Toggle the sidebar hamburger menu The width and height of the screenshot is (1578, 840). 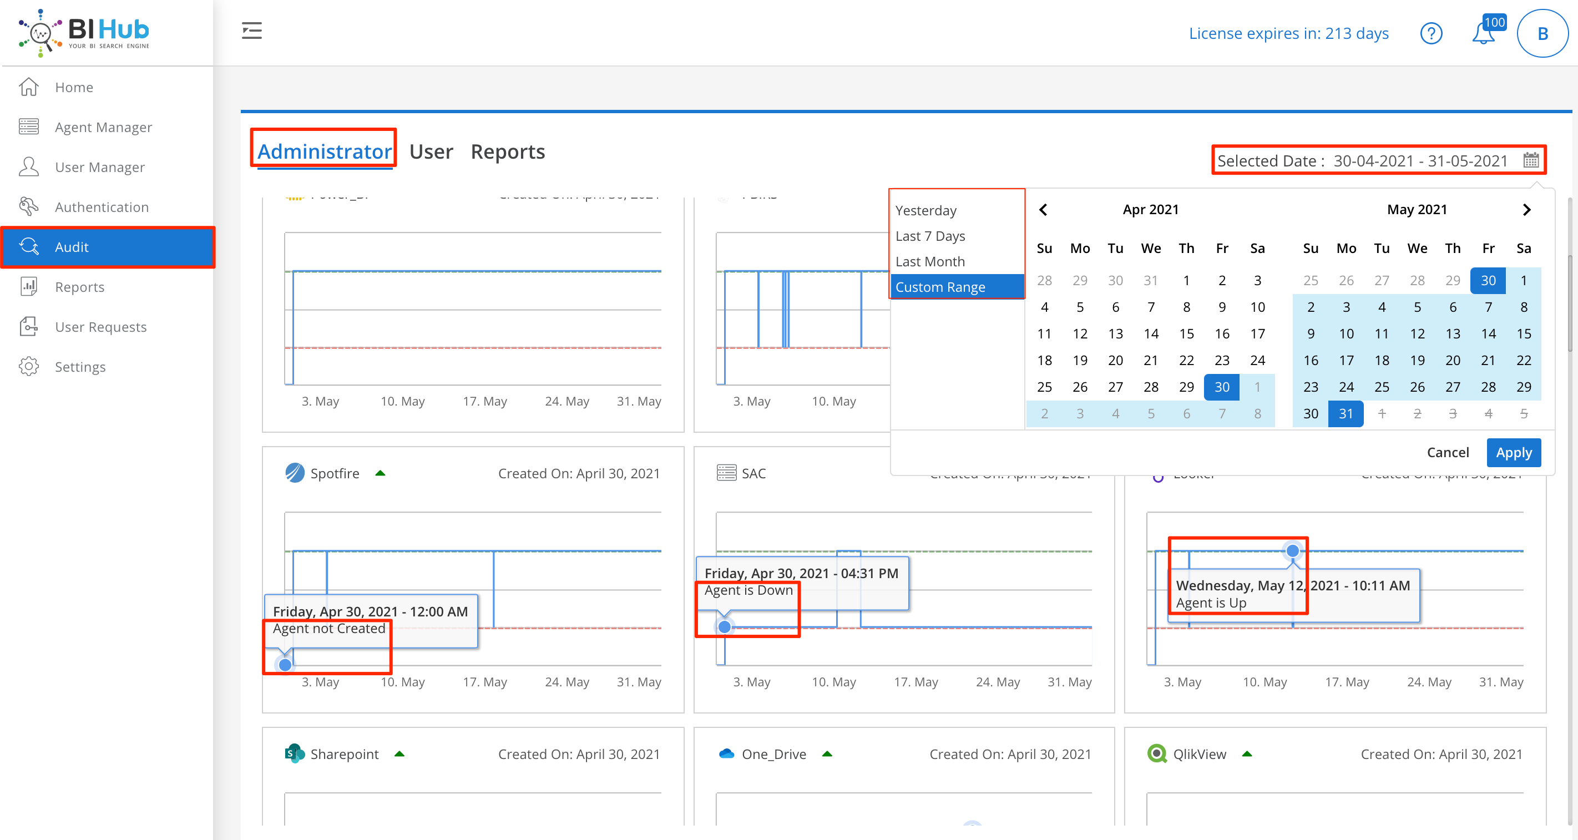(252, 31)
